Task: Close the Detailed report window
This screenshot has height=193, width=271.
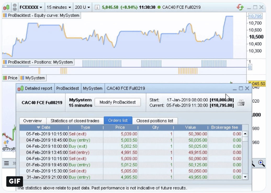Action: (247, 88)
